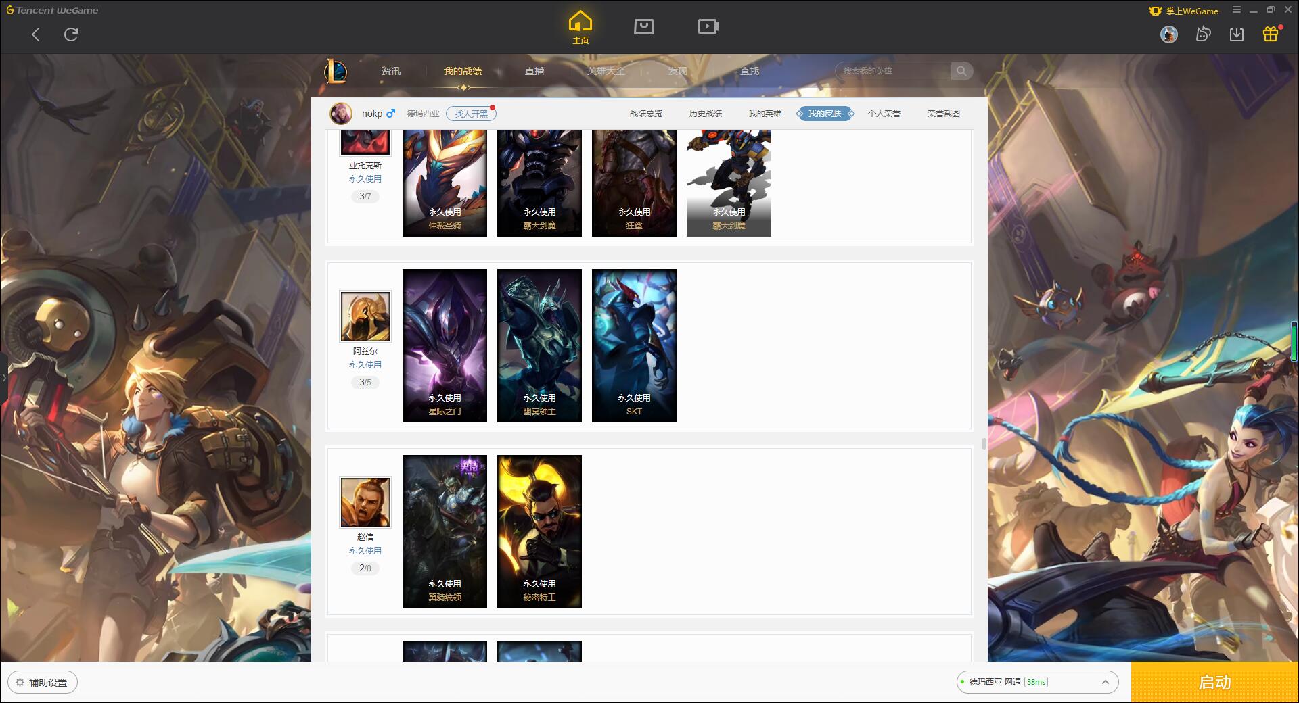This screenshot has height=703, width=1299.
Task: Switch to the 发现 tab
Action: point(677,71)
